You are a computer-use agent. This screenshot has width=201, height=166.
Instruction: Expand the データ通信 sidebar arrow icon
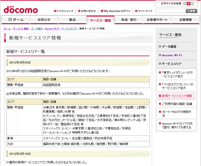pyautogui.click(x=160, y=46)
